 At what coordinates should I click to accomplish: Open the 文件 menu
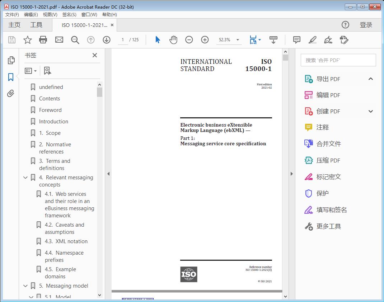pyautogui.click(x=12, y=14)
